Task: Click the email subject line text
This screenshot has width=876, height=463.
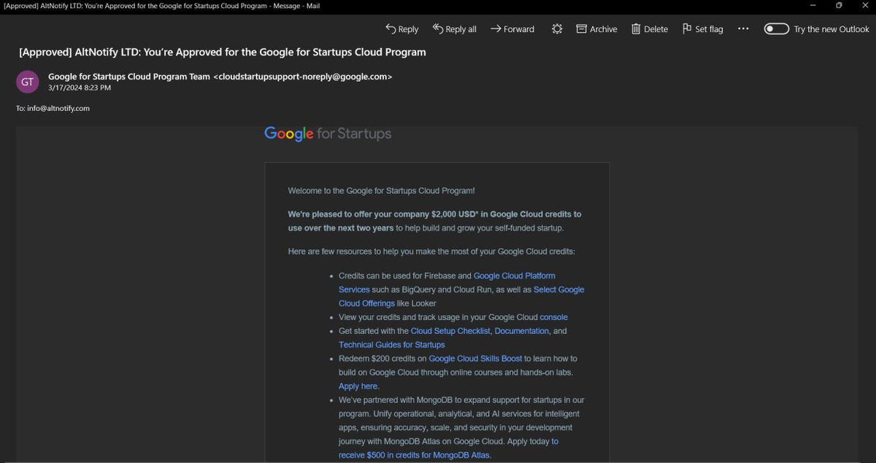Action: 223,52
